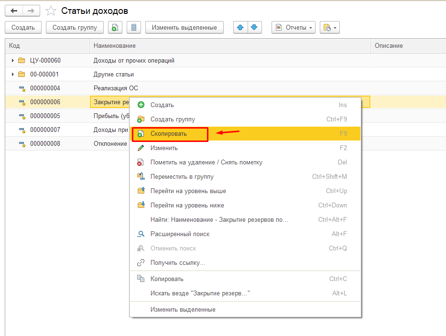This screenshot has width=446, height=336.
Task: Click copy pages icon beside Копировать
Action: 141,278
